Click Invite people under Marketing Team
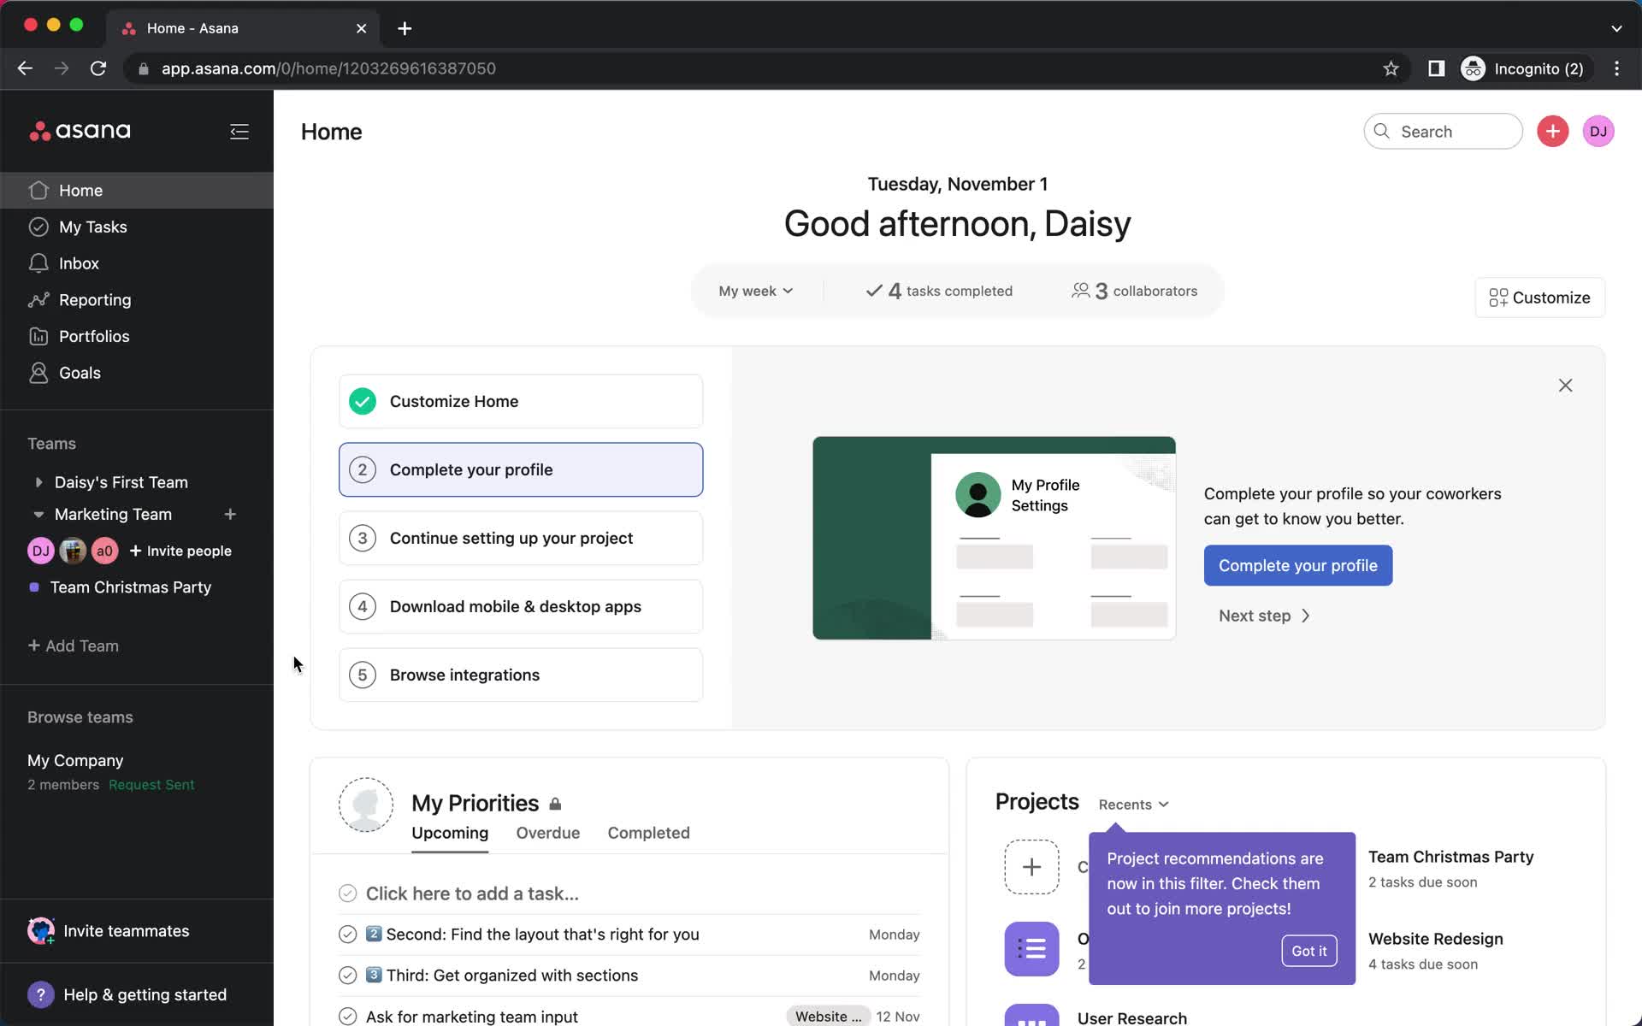This screenshot has height=1026, width=1642. [x=180, y=551]
